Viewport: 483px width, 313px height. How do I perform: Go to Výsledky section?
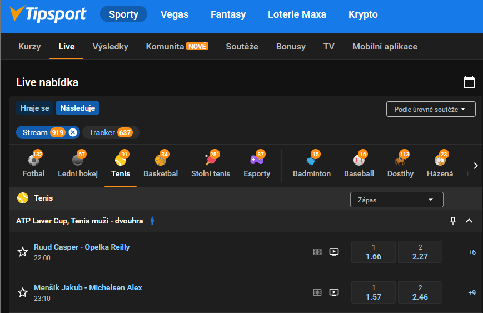110,47
